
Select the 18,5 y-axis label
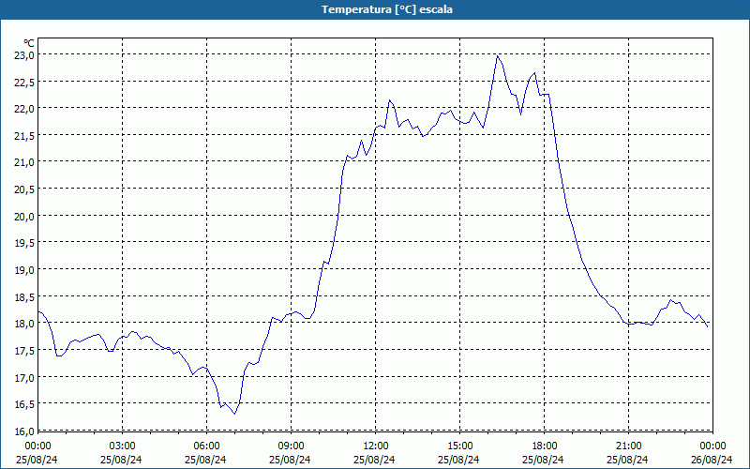pos(24,297)
